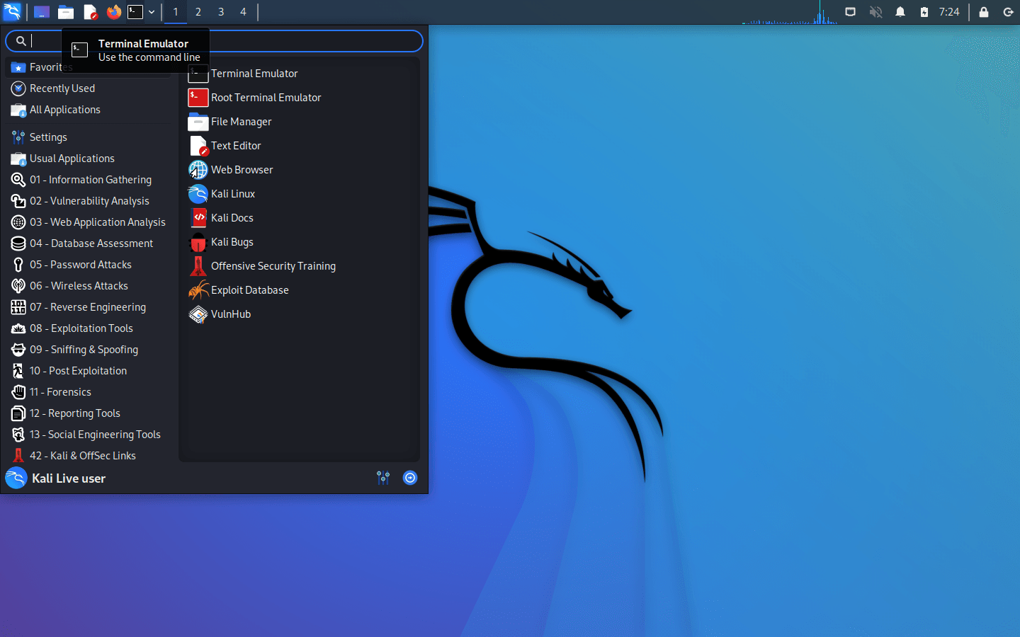Open 09 - Sniffing & Spoofing category

(x=89, y=350)
